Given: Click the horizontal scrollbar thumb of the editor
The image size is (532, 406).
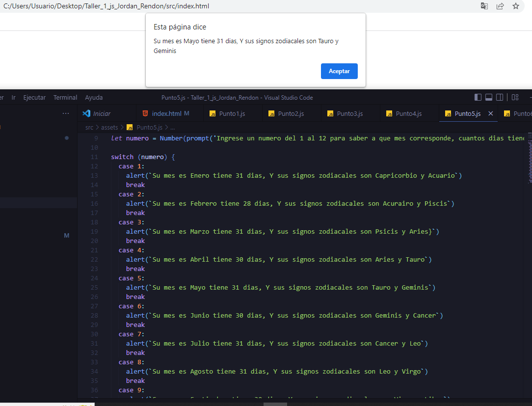Looking at the screenshot, I should 275,405.
